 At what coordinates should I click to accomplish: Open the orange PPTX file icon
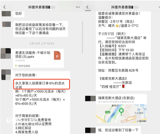pyautogui.click(x=57, y=55)
